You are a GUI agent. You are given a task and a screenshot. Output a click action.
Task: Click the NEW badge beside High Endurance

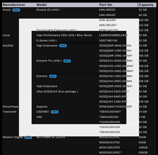click(63, 46)
